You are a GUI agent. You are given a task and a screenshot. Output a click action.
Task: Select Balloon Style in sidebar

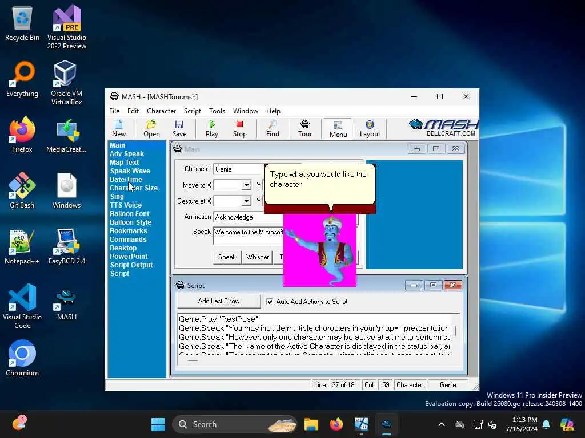[x=130, y=222]
